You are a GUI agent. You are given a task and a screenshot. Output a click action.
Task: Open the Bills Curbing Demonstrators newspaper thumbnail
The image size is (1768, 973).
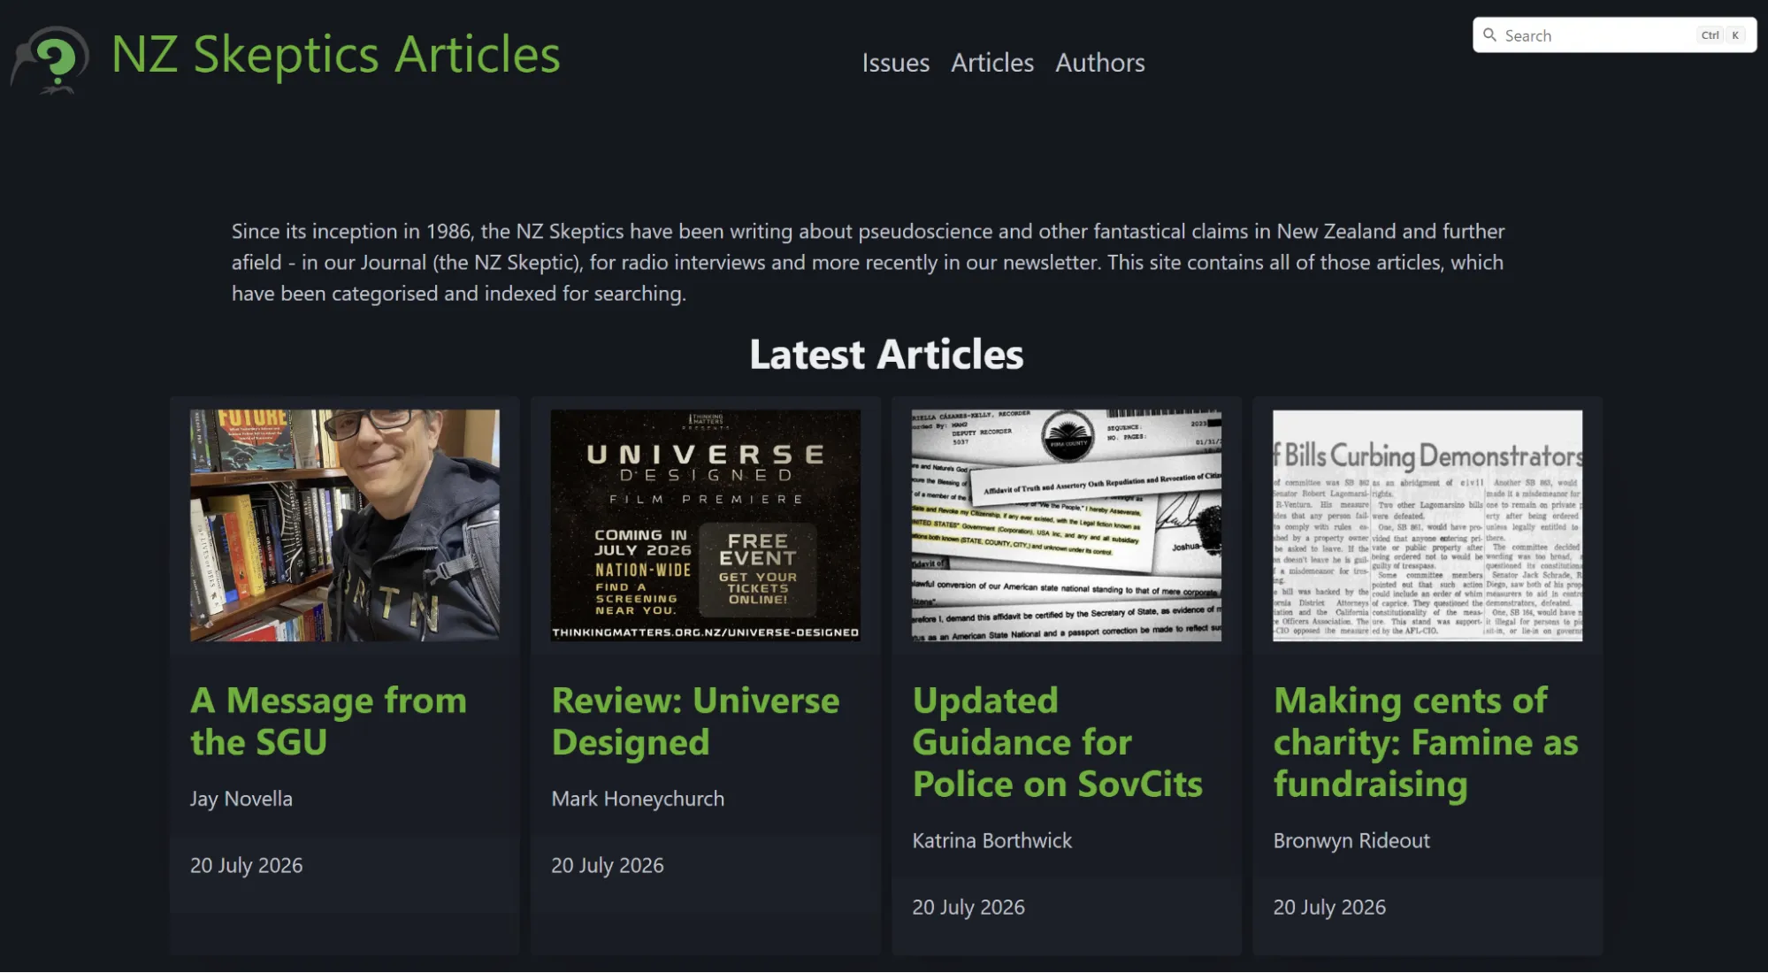click(x=1427, y=525)
